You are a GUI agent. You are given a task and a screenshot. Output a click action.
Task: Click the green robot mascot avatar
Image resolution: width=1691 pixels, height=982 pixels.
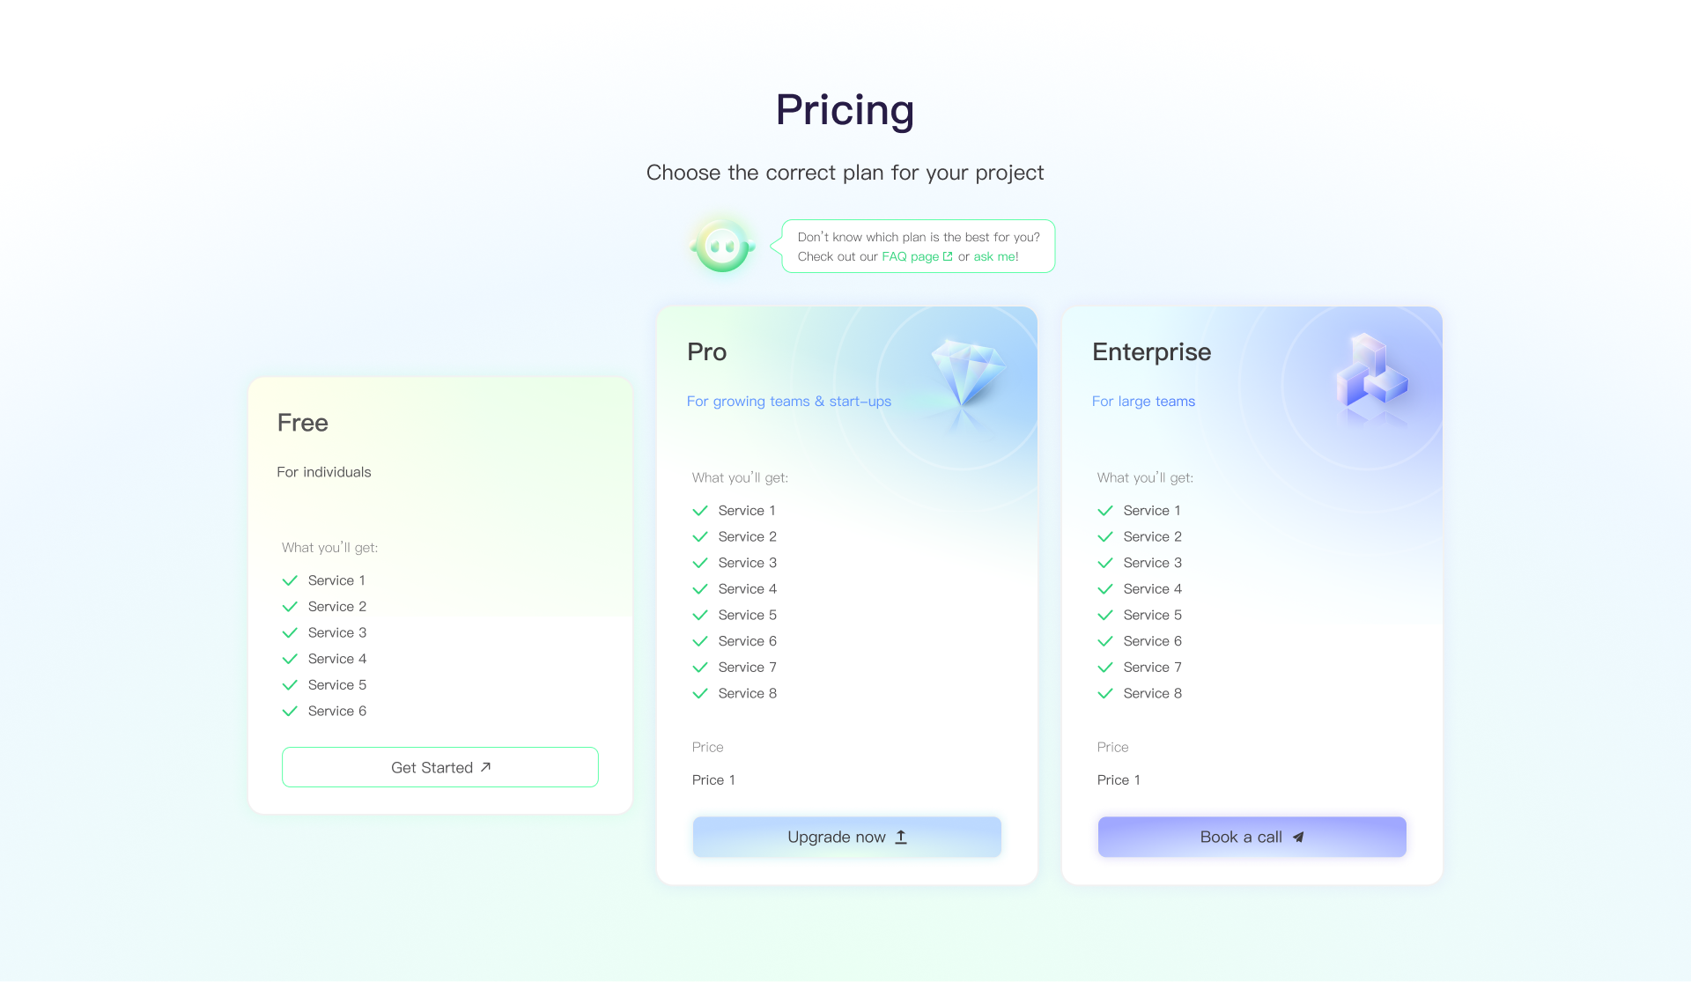(722, 246)
